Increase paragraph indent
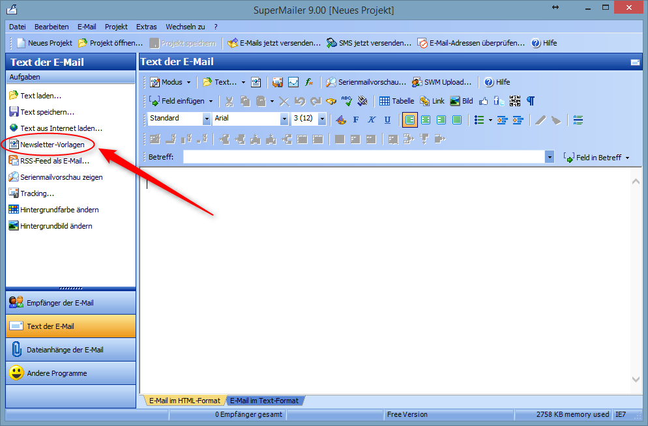The width and height of the screenshot is (648, 426). [518, 120]
